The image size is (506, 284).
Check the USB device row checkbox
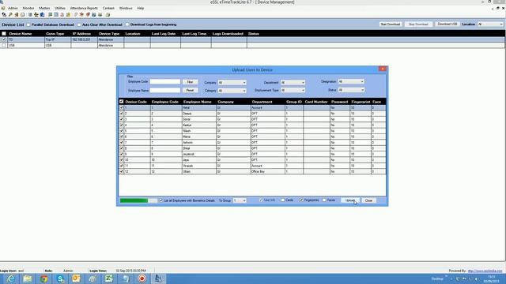click(x=4, y=46)
